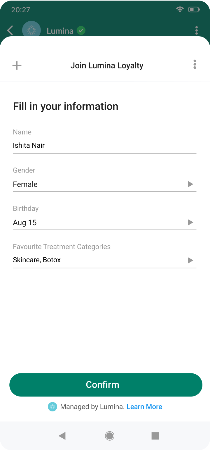Tap Android recent apps square button
210x450 pixels.
tap(155, 436)
